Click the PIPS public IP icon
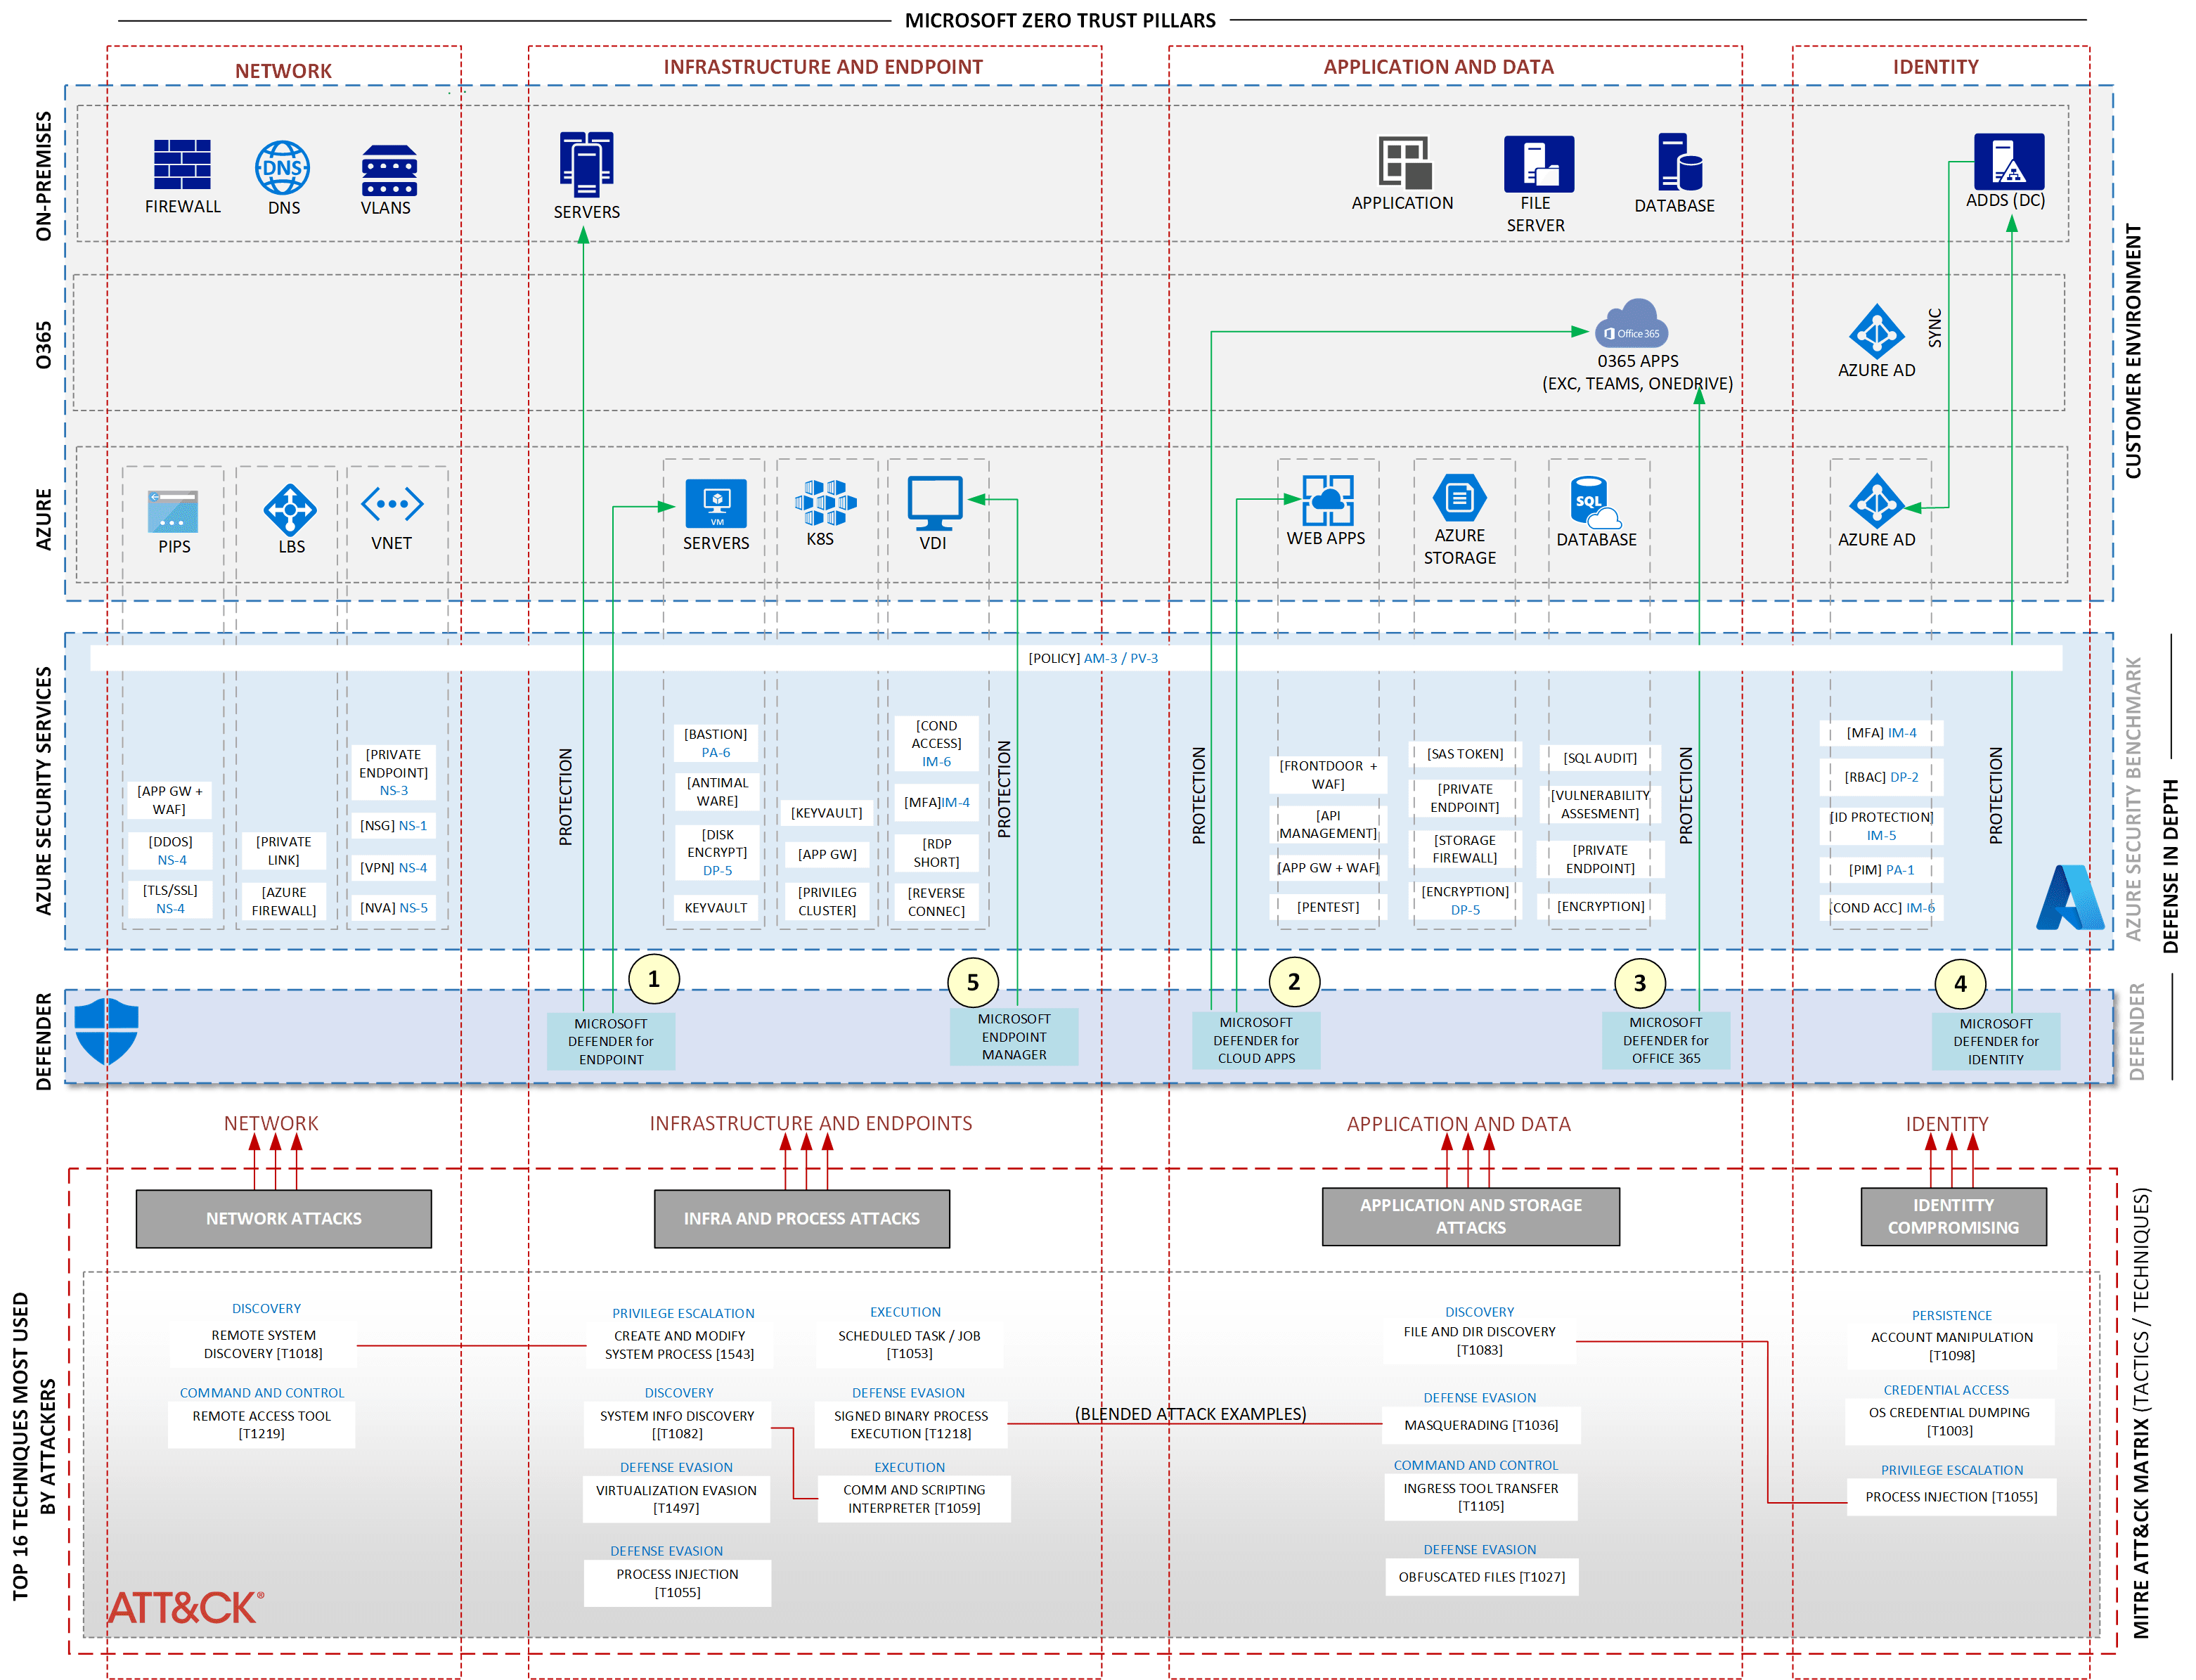The width and height of the screenshot is (2196, 1680). click(x=172, y=511)
